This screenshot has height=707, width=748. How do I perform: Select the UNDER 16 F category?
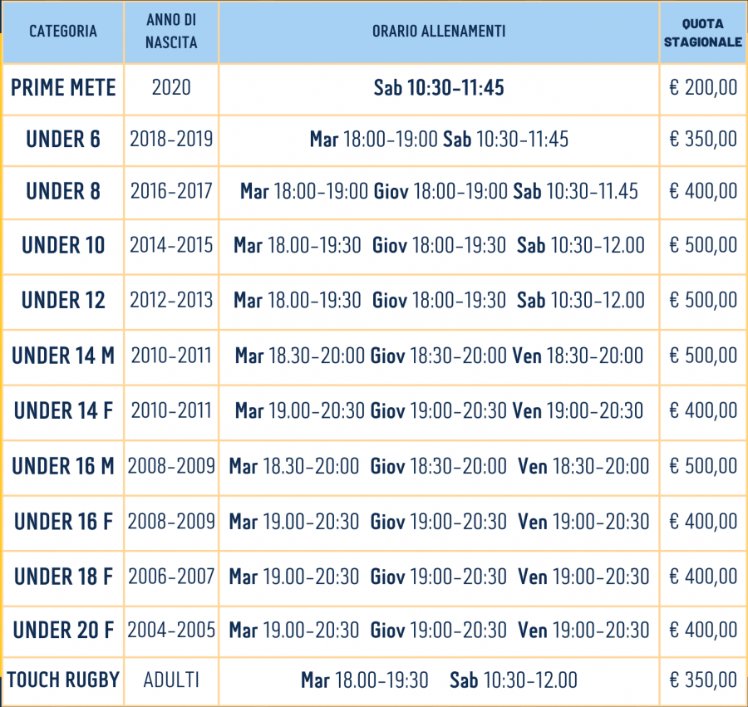tap(63, 522)
